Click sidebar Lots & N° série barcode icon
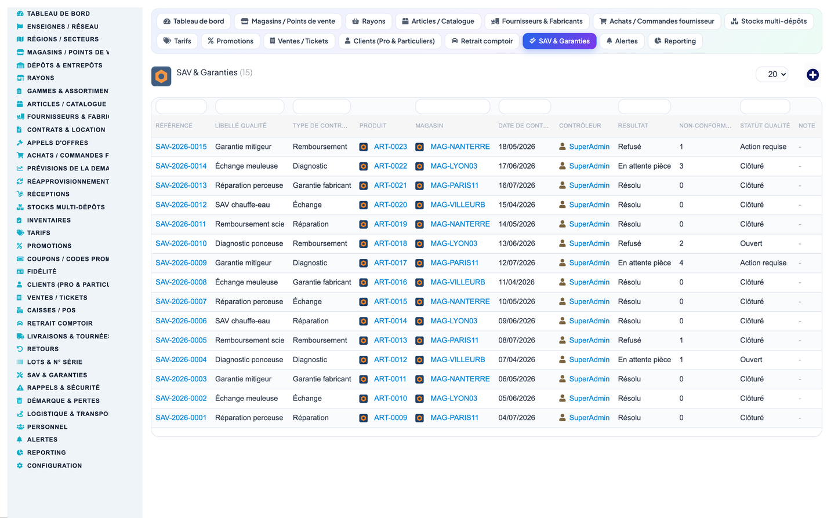 (x=20, y=362)
